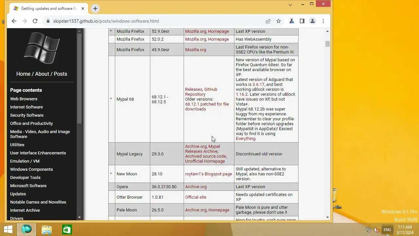
Task: Go to Home link in sidebar
Action: point(23,74)
